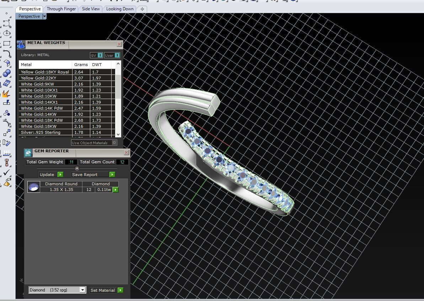This screenshot has width=424, height=301.
Task: Select the Explode tool
Action: coord(6,93)
